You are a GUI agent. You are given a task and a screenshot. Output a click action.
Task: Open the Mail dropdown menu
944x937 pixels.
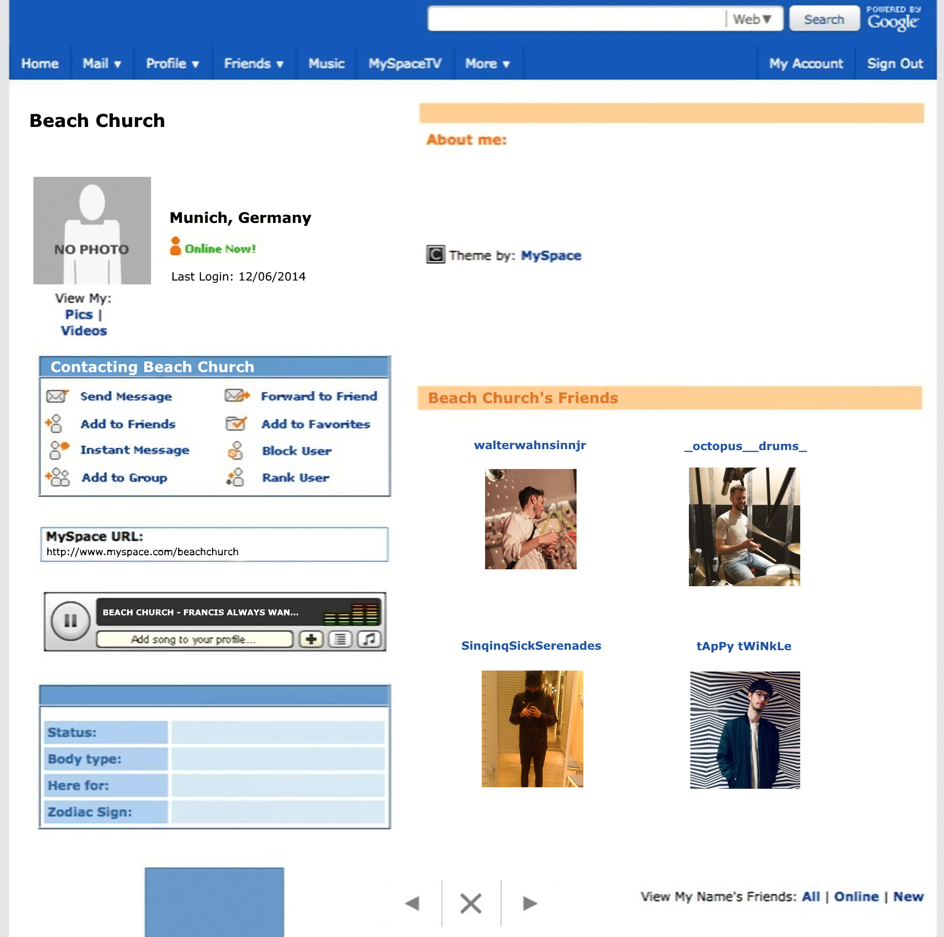click(x=102, y=63)
